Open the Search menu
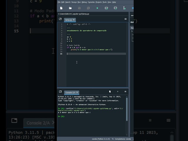Screen dimensions: 188x141 pos(68,2)
